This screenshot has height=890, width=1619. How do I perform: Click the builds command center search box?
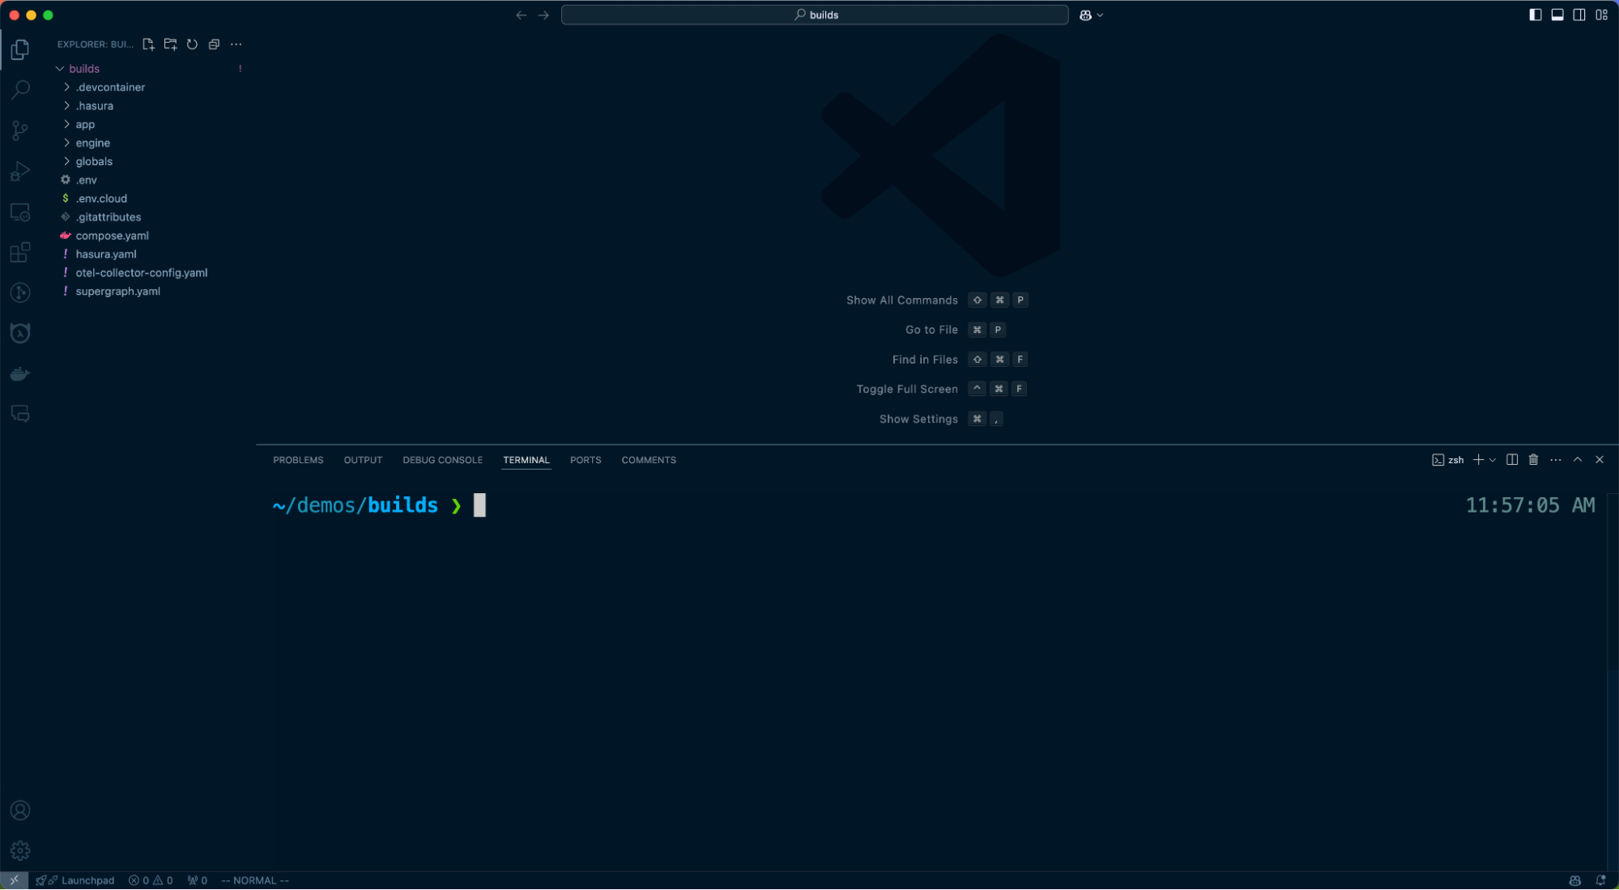(814, 15)
